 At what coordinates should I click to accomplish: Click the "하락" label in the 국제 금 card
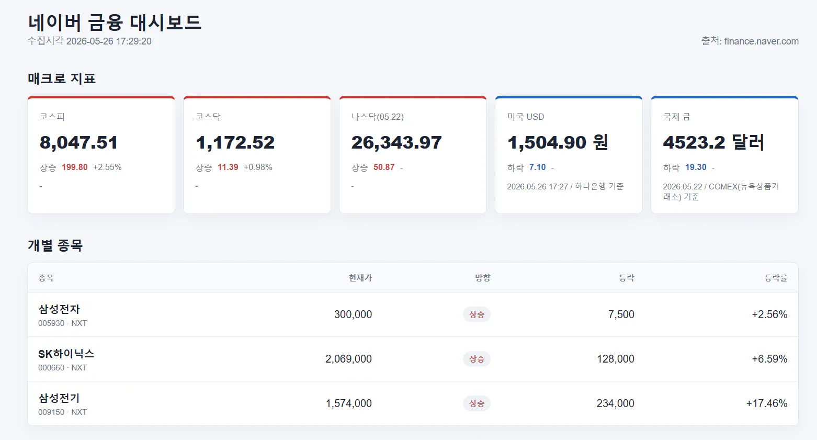672,167
